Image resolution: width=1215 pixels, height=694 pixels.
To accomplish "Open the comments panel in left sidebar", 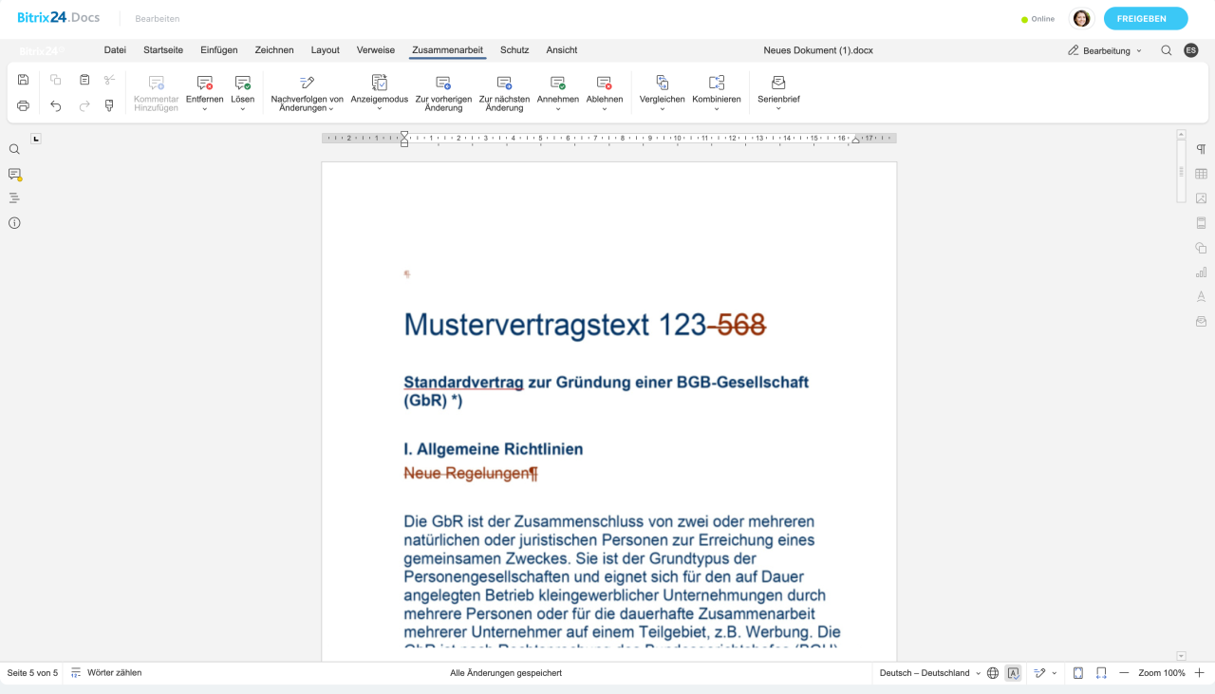I will (14, 174).
